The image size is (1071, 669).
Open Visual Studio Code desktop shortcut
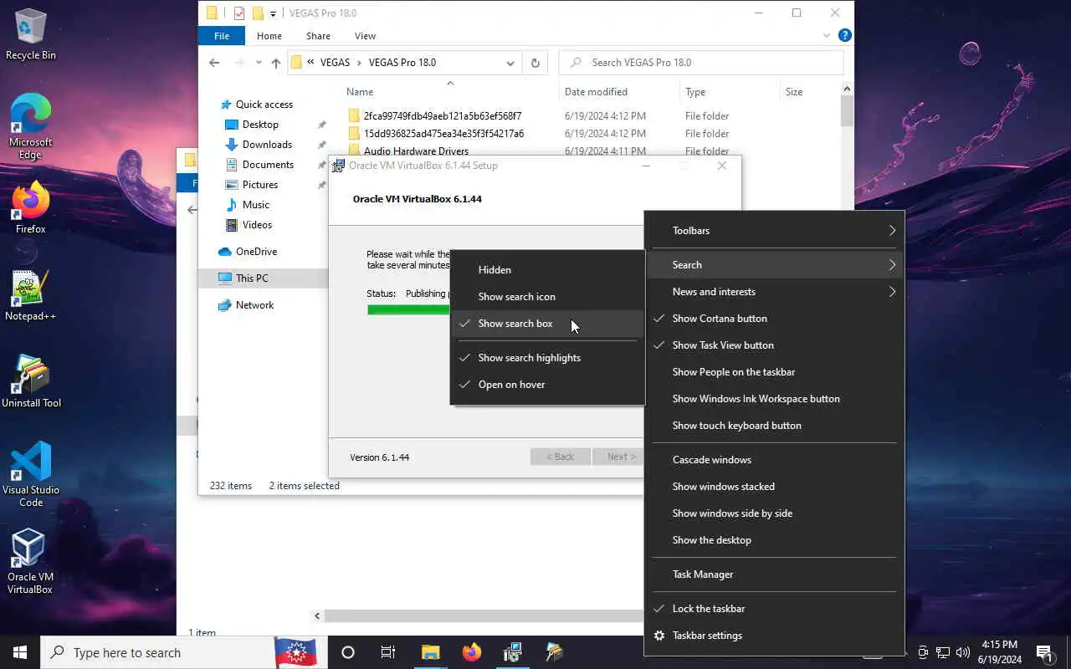coord(31,473)
